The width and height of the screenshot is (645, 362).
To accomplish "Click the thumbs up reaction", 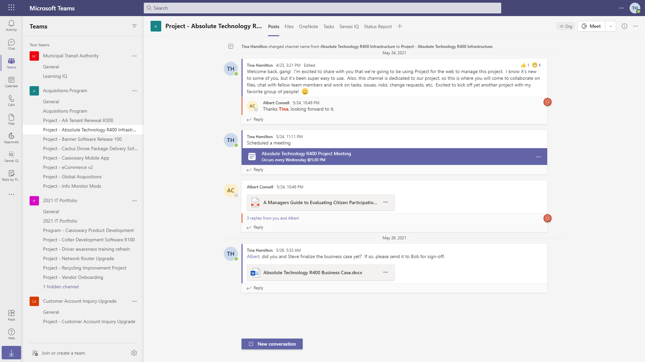I will pyautogui.click(x=525, y=65).
